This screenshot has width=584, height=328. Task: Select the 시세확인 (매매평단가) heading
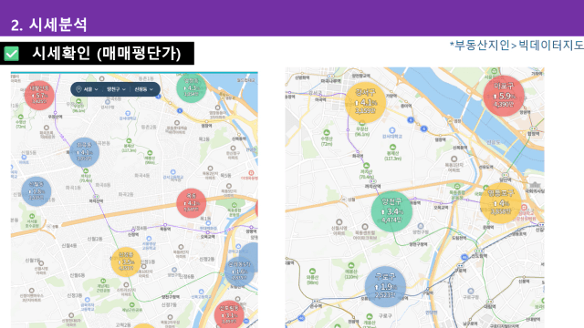pyautogui.click(x=107, y=53)
